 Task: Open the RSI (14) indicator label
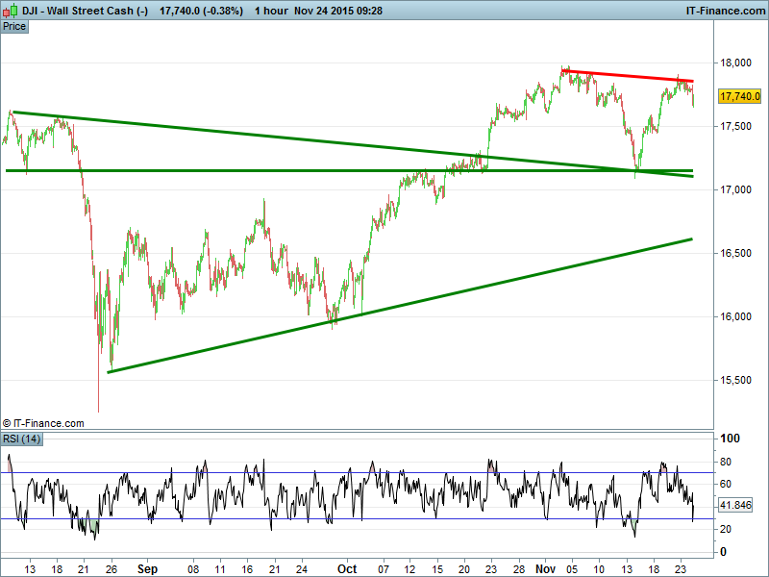pyautogui.click(x=21, y=439)
